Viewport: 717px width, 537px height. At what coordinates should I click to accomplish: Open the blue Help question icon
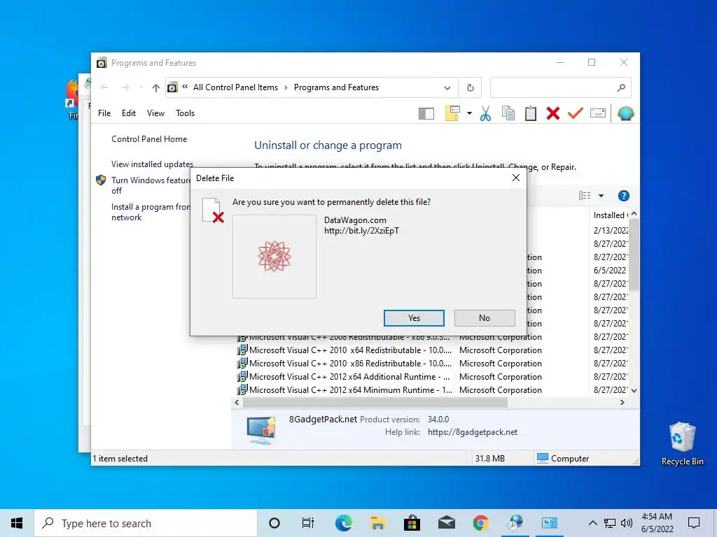tap(623, 196)
